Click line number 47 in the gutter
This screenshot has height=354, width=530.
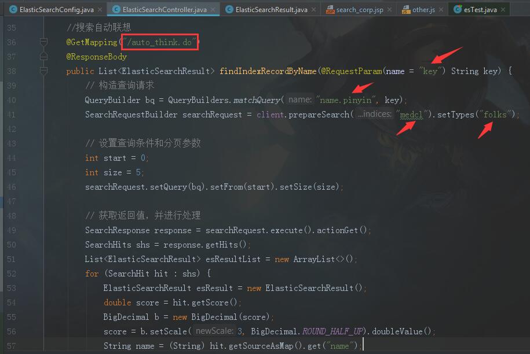point(12,201)
